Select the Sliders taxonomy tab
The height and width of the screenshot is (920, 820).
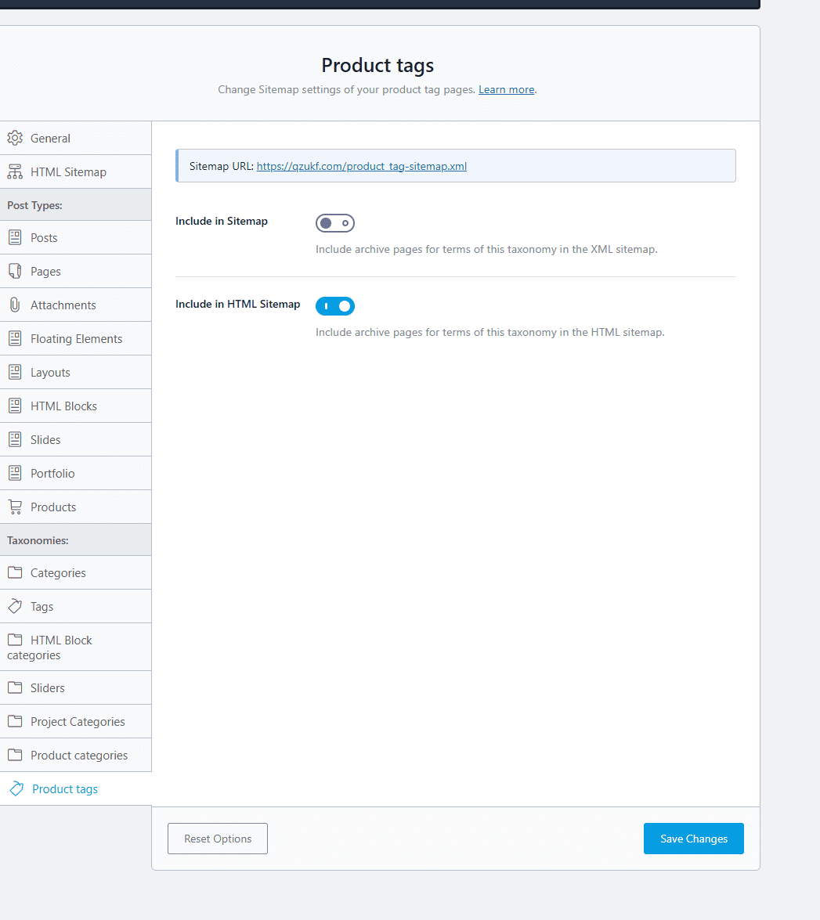tap(76, 687)
